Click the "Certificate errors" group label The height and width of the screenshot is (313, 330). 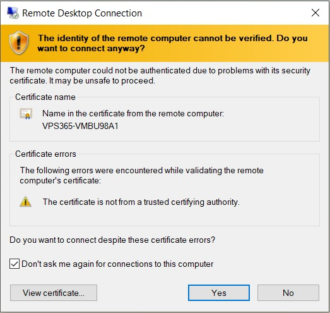(45, 154)
